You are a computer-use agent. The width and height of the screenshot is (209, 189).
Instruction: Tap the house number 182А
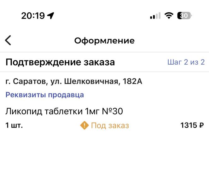pyautogui.click(x=132, y=82)
